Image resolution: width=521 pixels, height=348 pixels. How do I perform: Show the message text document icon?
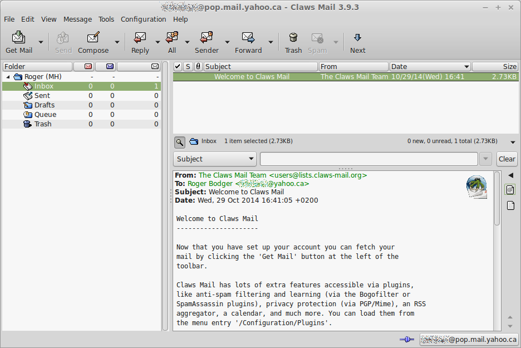[x=510, y=205]
